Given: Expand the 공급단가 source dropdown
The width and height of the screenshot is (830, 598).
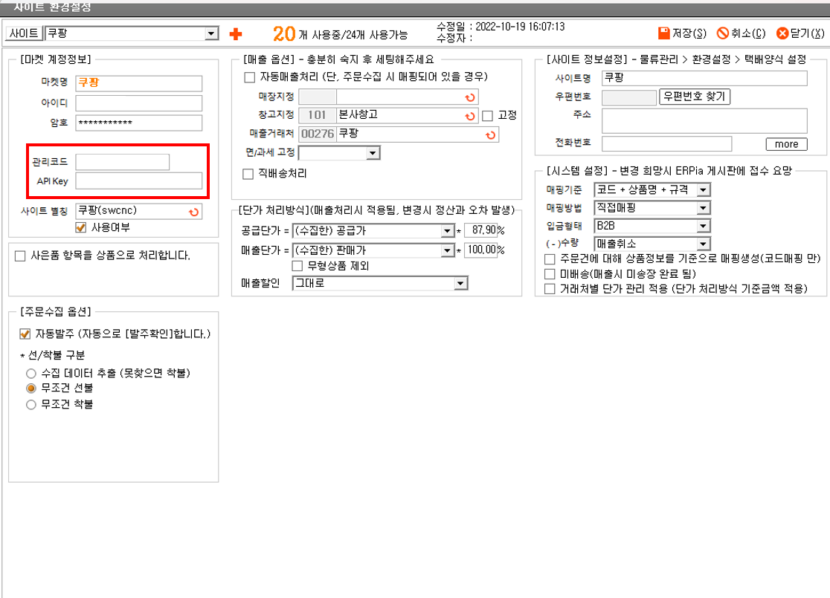Looking at the screenshot, I should tap(448, 230).
